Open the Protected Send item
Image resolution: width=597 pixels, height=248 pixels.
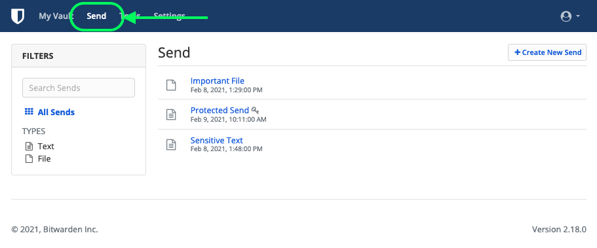[x=220, y=111]
